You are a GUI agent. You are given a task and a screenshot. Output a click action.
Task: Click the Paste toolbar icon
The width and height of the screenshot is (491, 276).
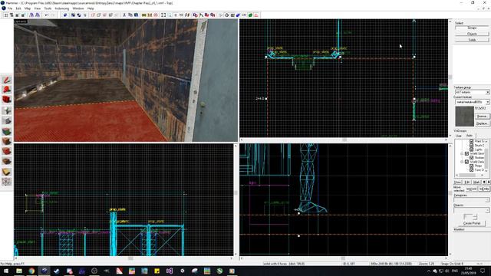tap(137, 15)
